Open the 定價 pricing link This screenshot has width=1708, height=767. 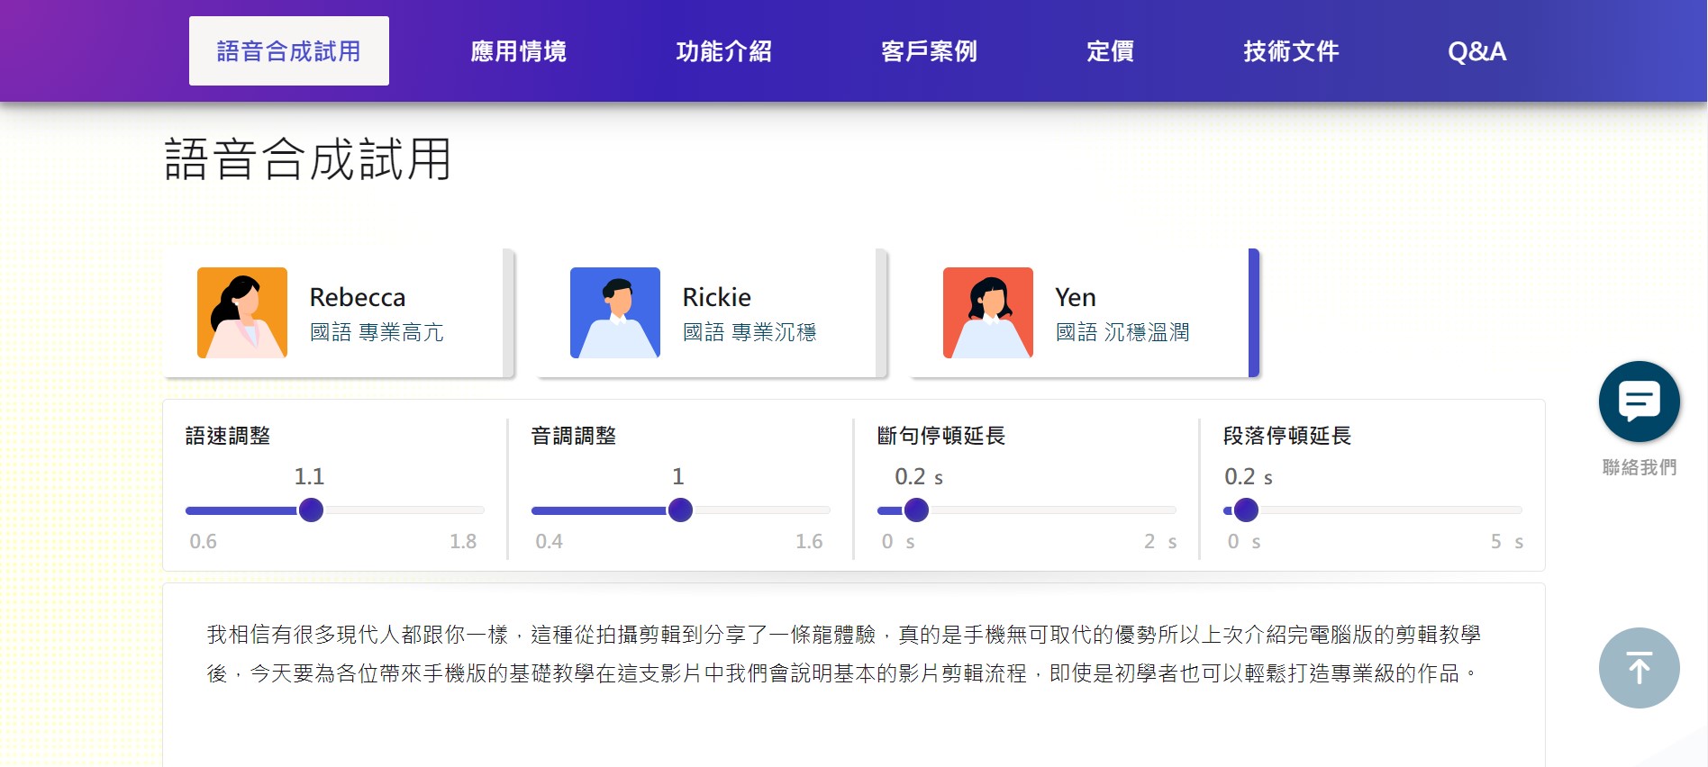1110,51
